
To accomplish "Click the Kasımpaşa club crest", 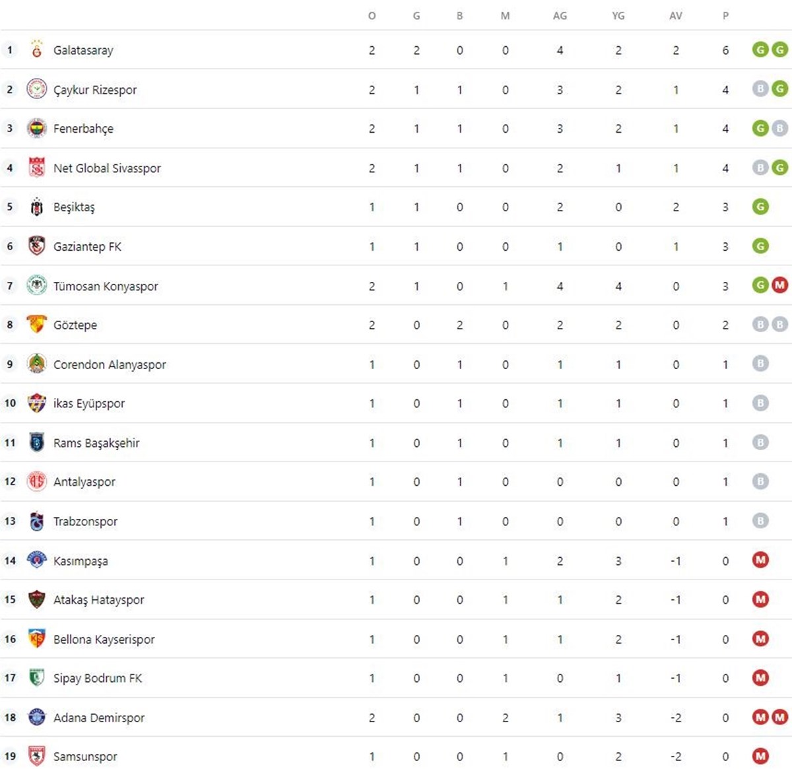I will point(37,560).
